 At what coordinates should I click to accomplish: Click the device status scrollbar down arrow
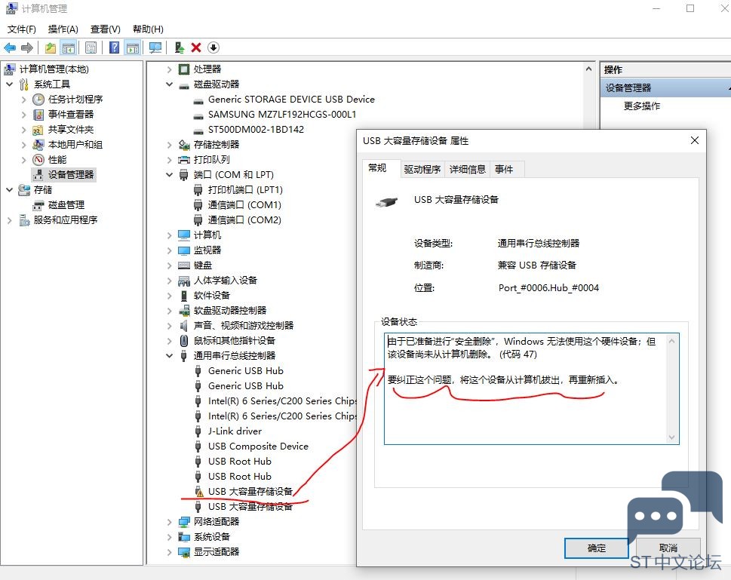coord(672,437)
